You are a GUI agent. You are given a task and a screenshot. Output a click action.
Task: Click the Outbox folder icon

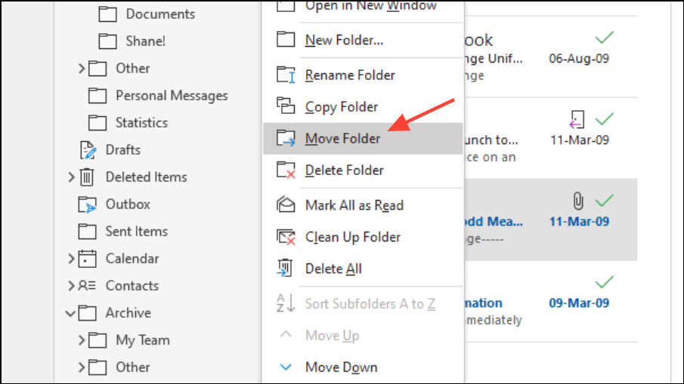tap(88, 204)
